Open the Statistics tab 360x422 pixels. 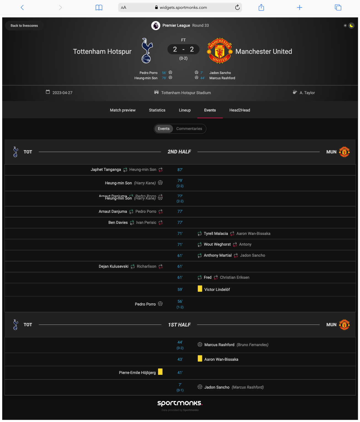[x=157, y=110]
